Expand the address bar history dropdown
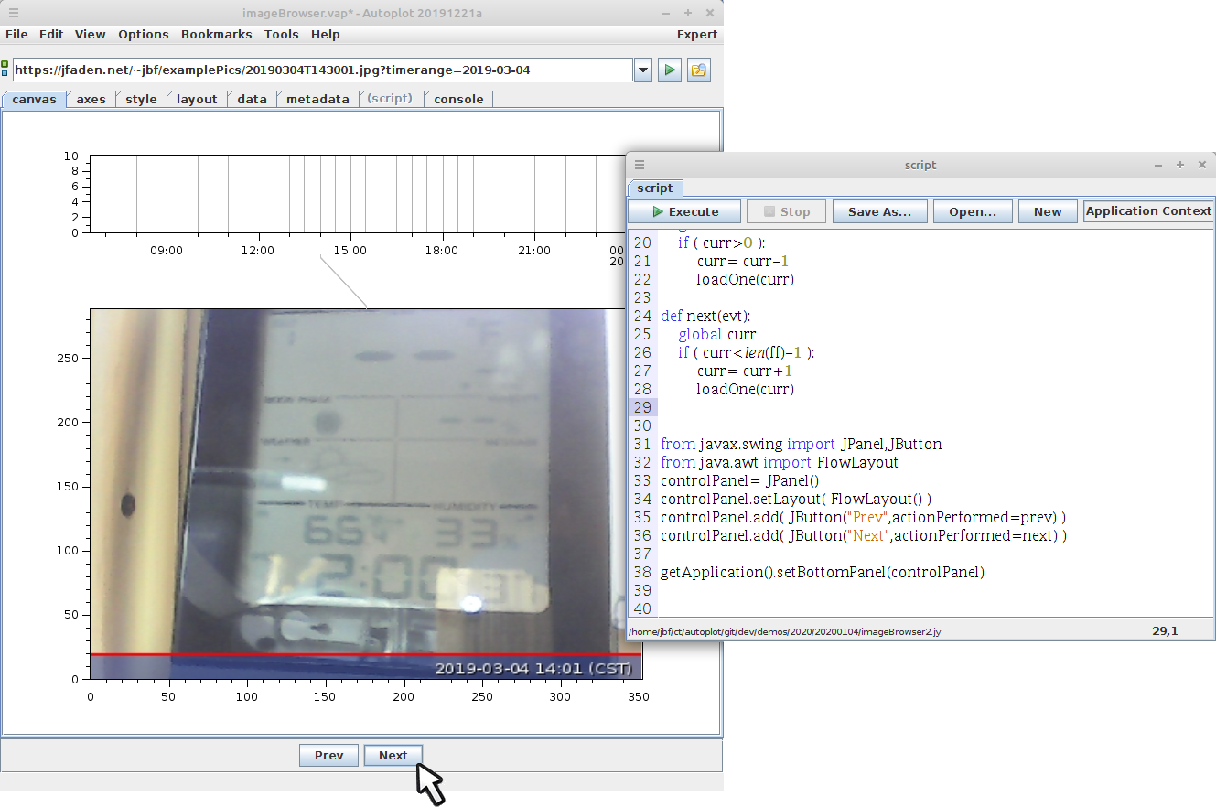The width and height of the screenshot is (1216, 807). pyautogui.click(x=642, y=70)
